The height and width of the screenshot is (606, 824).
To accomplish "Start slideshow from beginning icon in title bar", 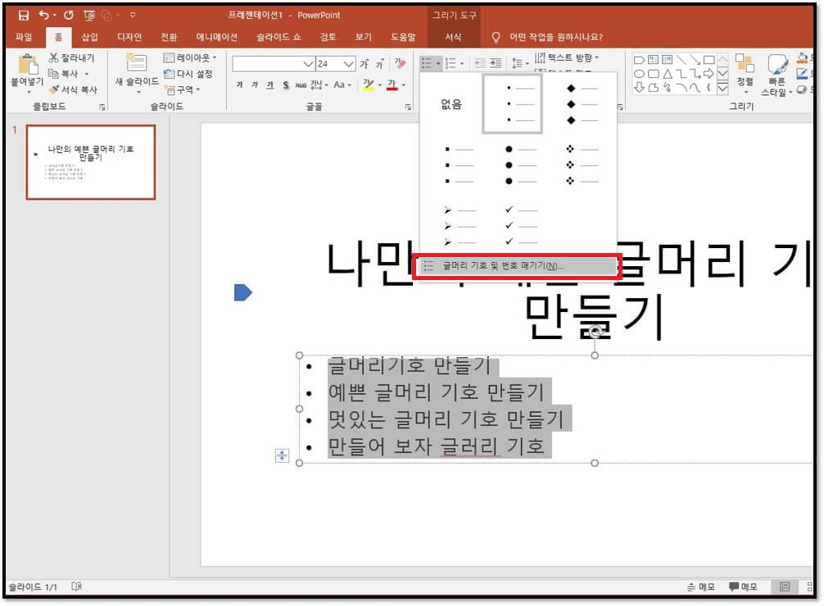I will pyautogui.click(x=88, y=16).
